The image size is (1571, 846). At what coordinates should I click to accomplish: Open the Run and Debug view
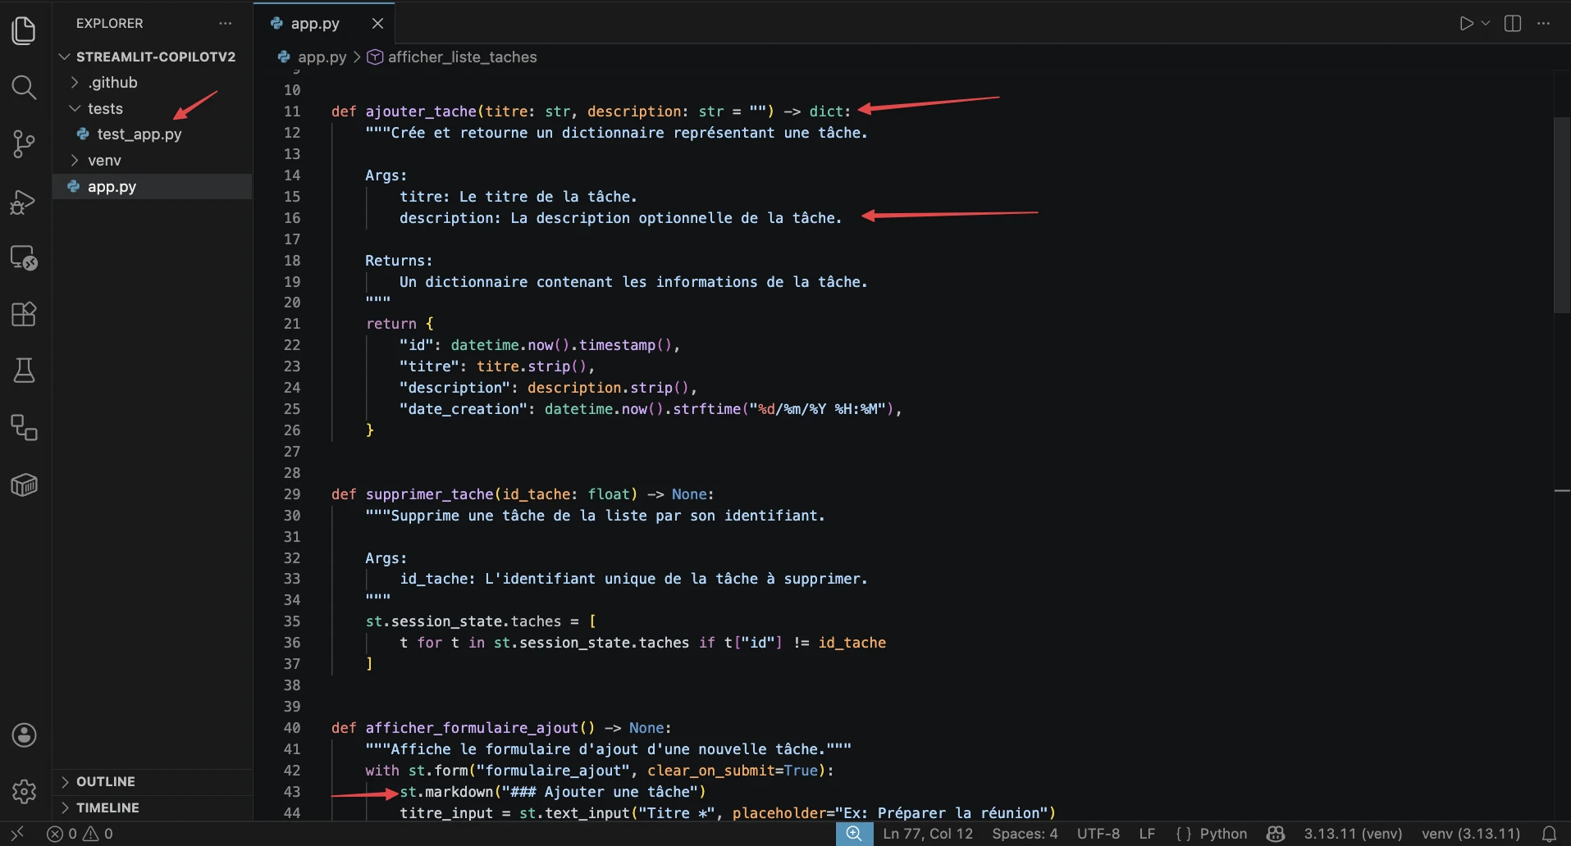[x=24, y=202]
